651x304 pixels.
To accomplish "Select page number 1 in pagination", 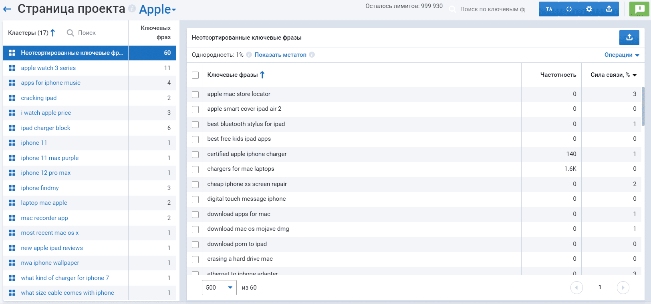I will pos(600,287).
